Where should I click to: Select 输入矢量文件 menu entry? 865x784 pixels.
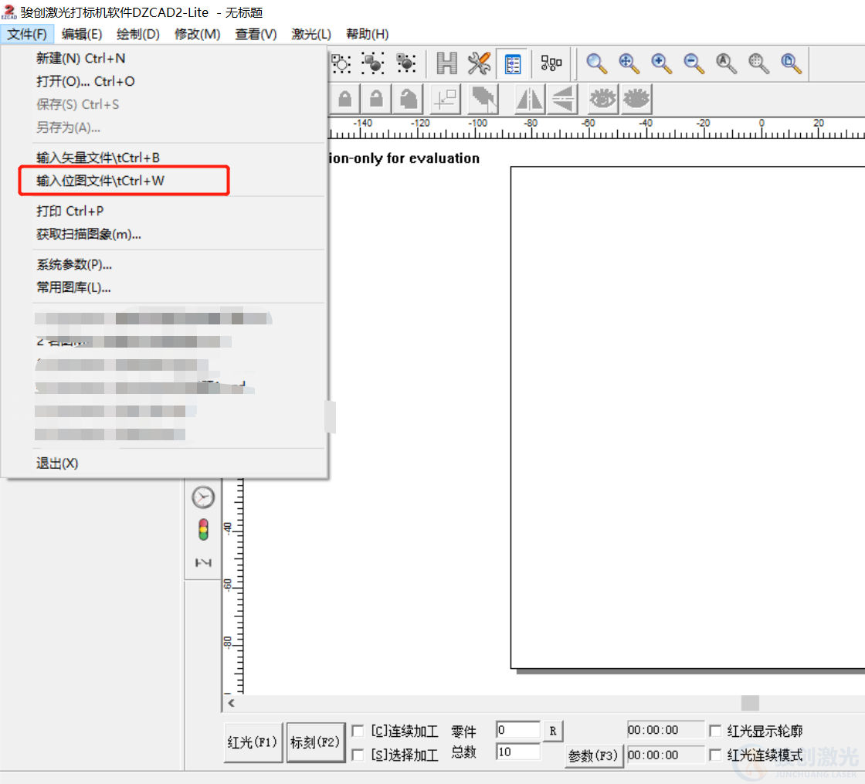[164, 158]
